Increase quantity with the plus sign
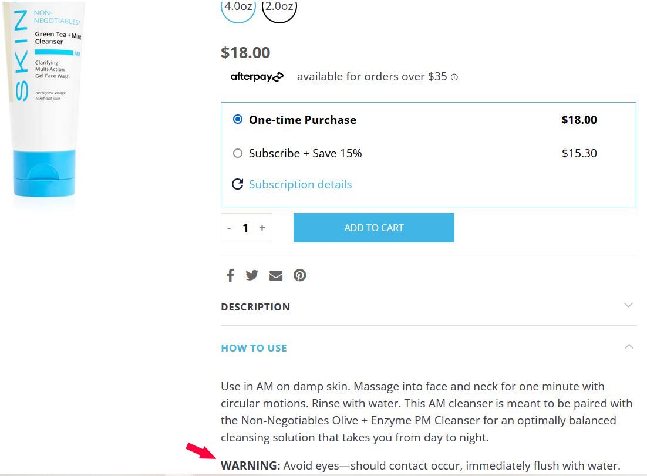This screenshot has width=647, height=476. [x=262, y=228]
